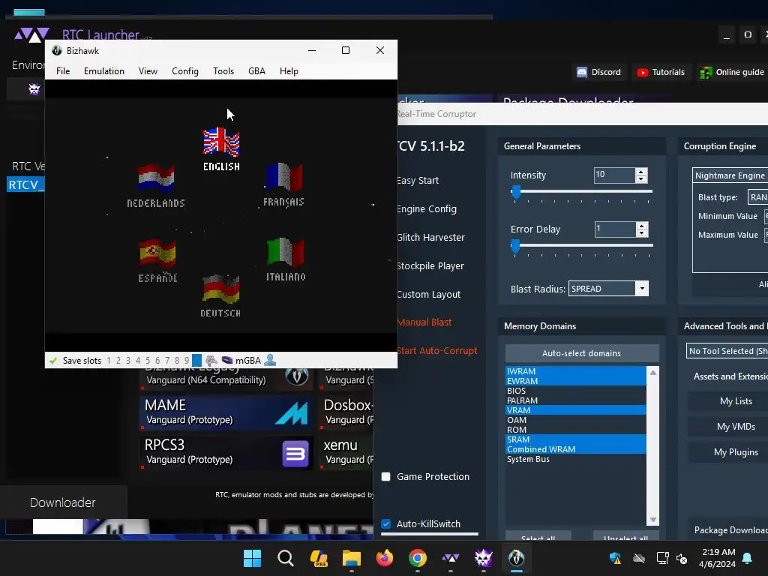The width and height of the screenshot is (768, 576).
Task: Open the Nightmare Engine dropdown
Action: 730,175
